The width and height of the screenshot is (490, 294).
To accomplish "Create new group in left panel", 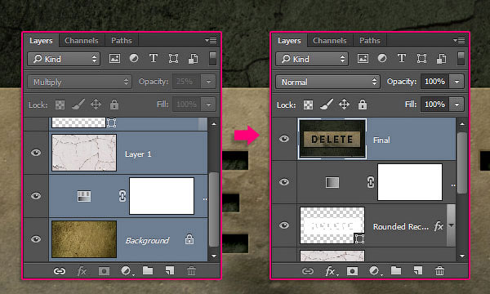I will [148, 270].
